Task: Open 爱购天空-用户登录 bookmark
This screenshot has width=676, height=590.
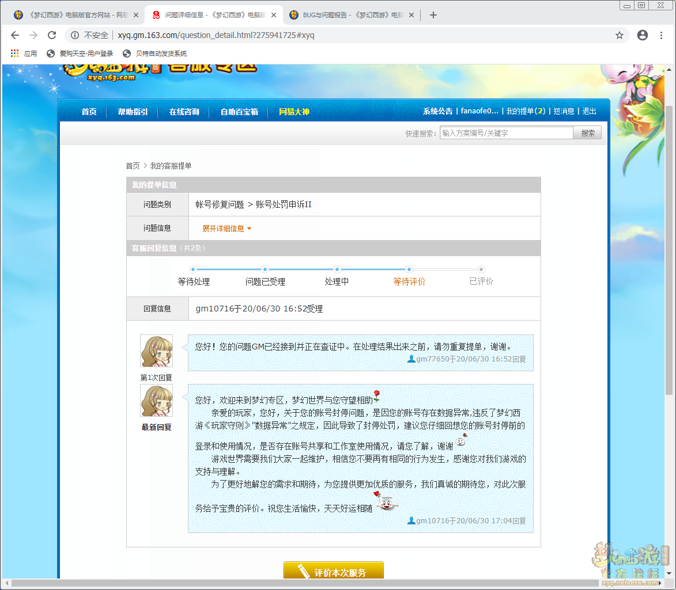Action: tap(80, 54)
